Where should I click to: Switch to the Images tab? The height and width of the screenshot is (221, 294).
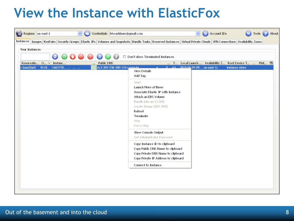[x=37, y=42]
